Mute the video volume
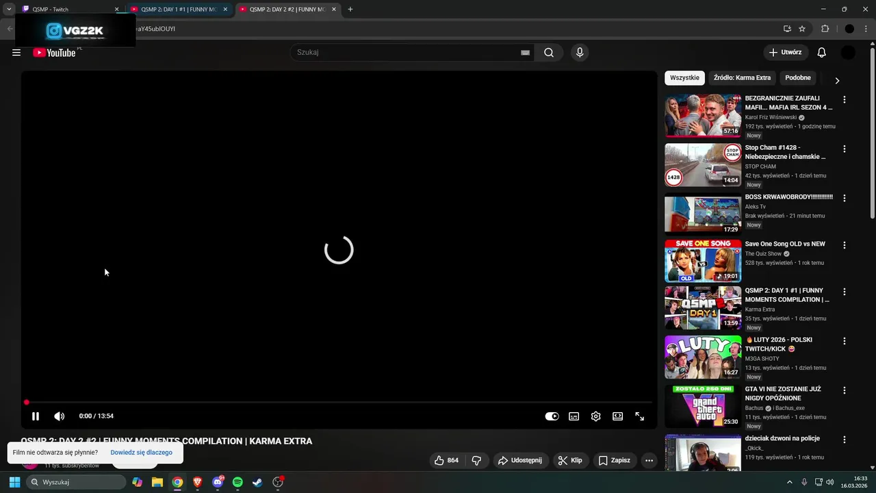This screenshot has width=876, height=493. click(60, 416)
